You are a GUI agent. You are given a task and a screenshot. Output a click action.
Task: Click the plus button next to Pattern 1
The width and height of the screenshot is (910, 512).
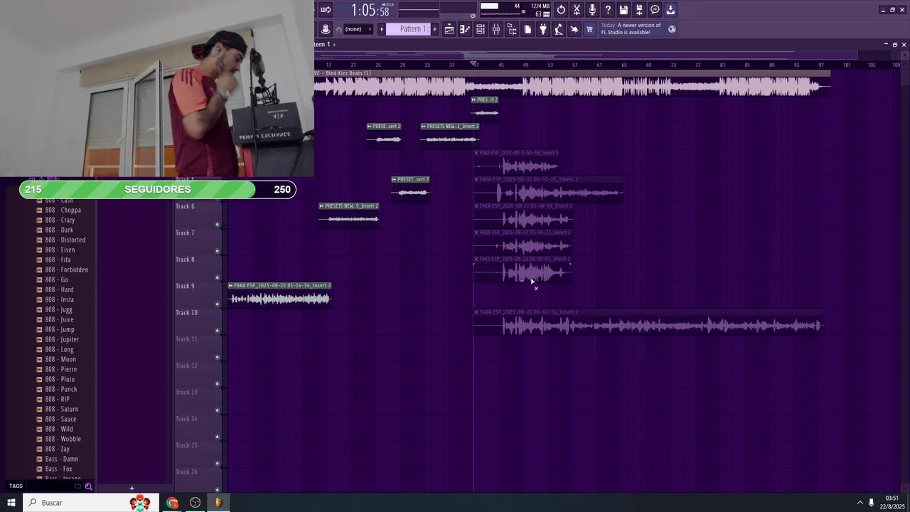[x=434, y=29]
